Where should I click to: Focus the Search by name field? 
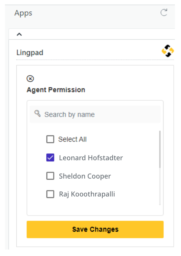tap(95, 114)
